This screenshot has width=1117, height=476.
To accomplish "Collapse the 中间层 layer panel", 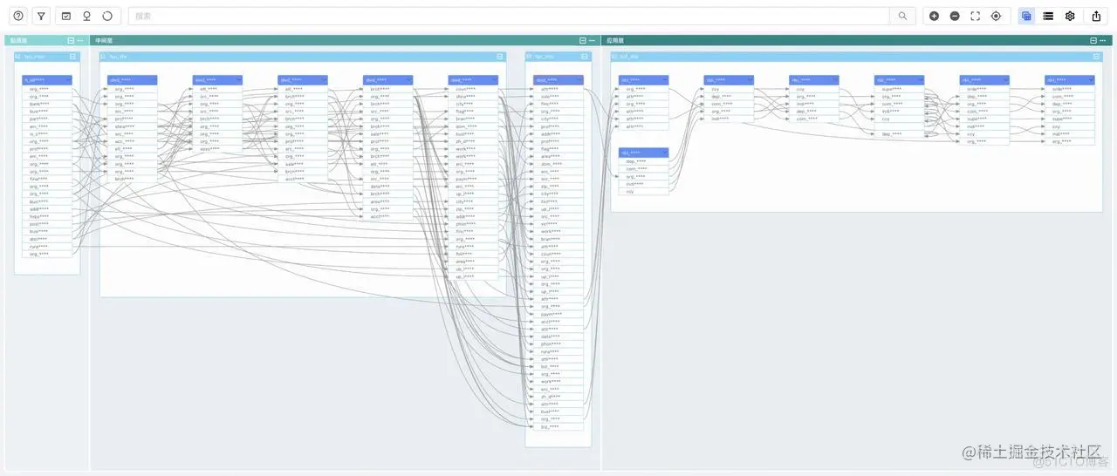I will pos(583,41).
